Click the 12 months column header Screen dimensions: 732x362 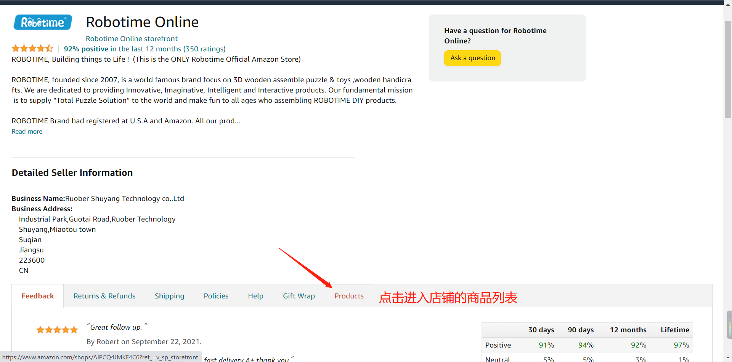[x=628, y=330]
